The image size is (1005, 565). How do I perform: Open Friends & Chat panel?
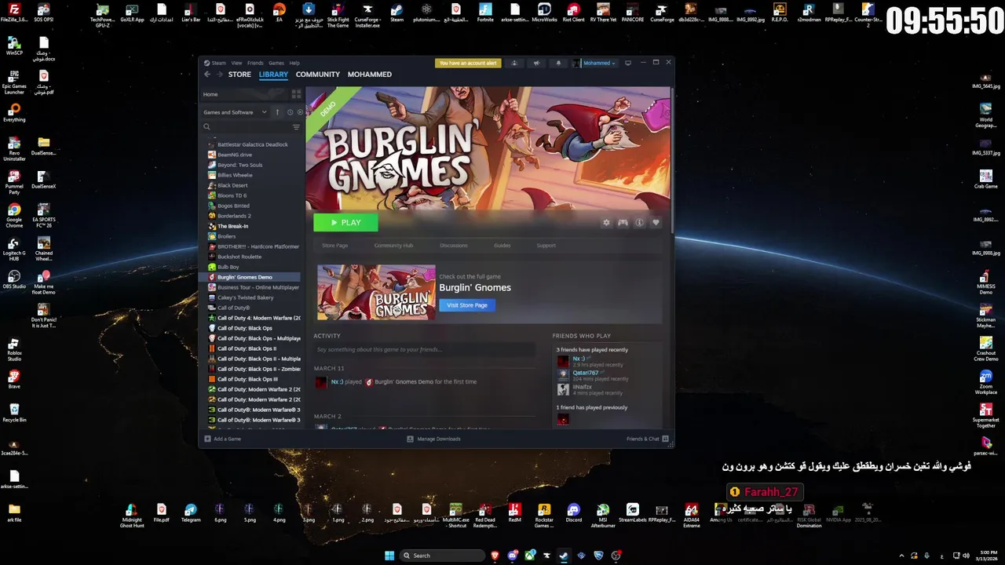pyautogui.click(x=647, y=439)
